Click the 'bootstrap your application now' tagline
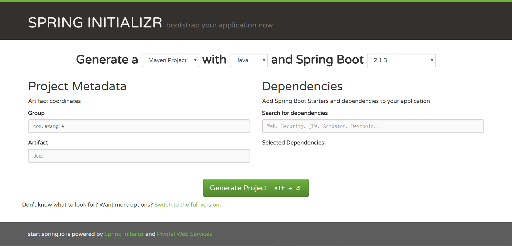 (x=219, y=25)
